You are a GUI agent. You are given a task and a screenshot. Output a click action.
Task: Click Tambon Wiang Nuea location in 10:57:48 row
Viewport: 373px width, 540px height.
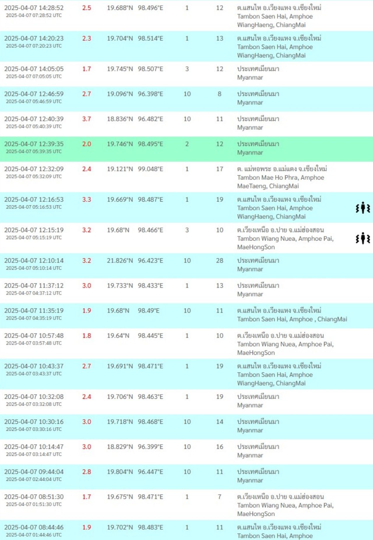pos(285,349)
